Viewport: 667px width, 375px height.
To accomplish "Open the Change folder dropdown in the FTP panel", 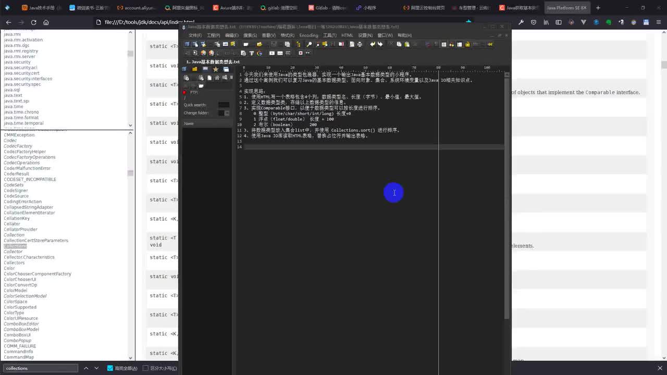I will click(227, 113).
